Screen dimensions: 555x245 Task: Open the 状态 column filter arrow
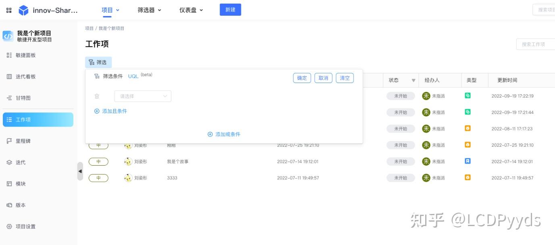[413, 81]
